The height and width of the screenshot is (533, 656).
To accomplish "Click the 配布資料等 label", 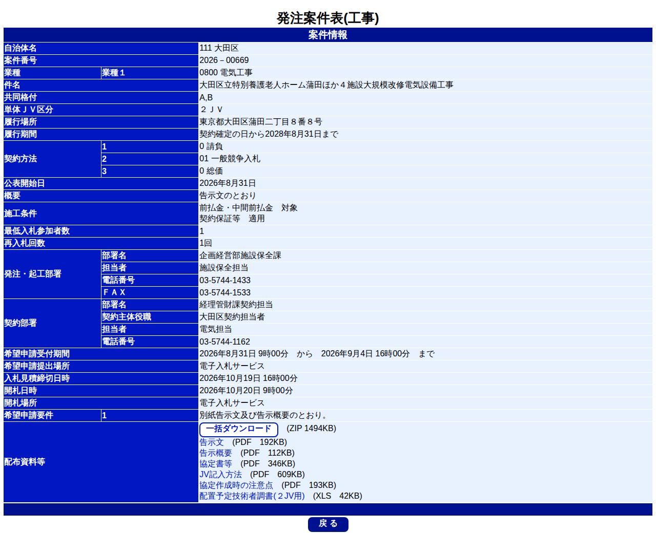I will [x=25, y=462].
